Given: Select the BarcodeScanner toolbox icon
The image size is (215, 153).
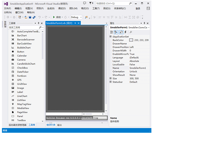Looking at the screenshot, I should click(13, 39).
